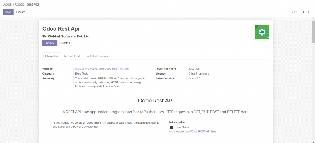315x143 pixels.
Task: Switch to the Information tab
Action: tap(52, 56)
